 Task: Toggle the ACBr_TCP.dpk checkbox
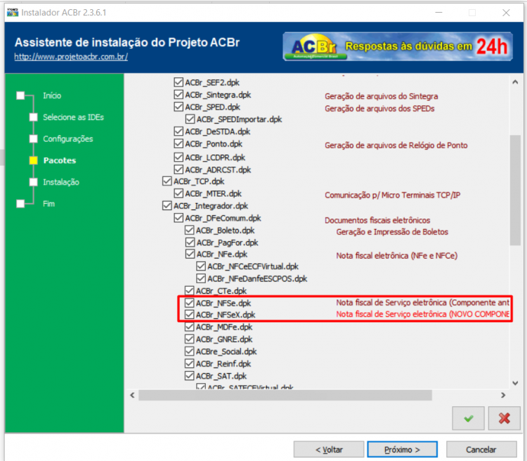coord(167,181)
